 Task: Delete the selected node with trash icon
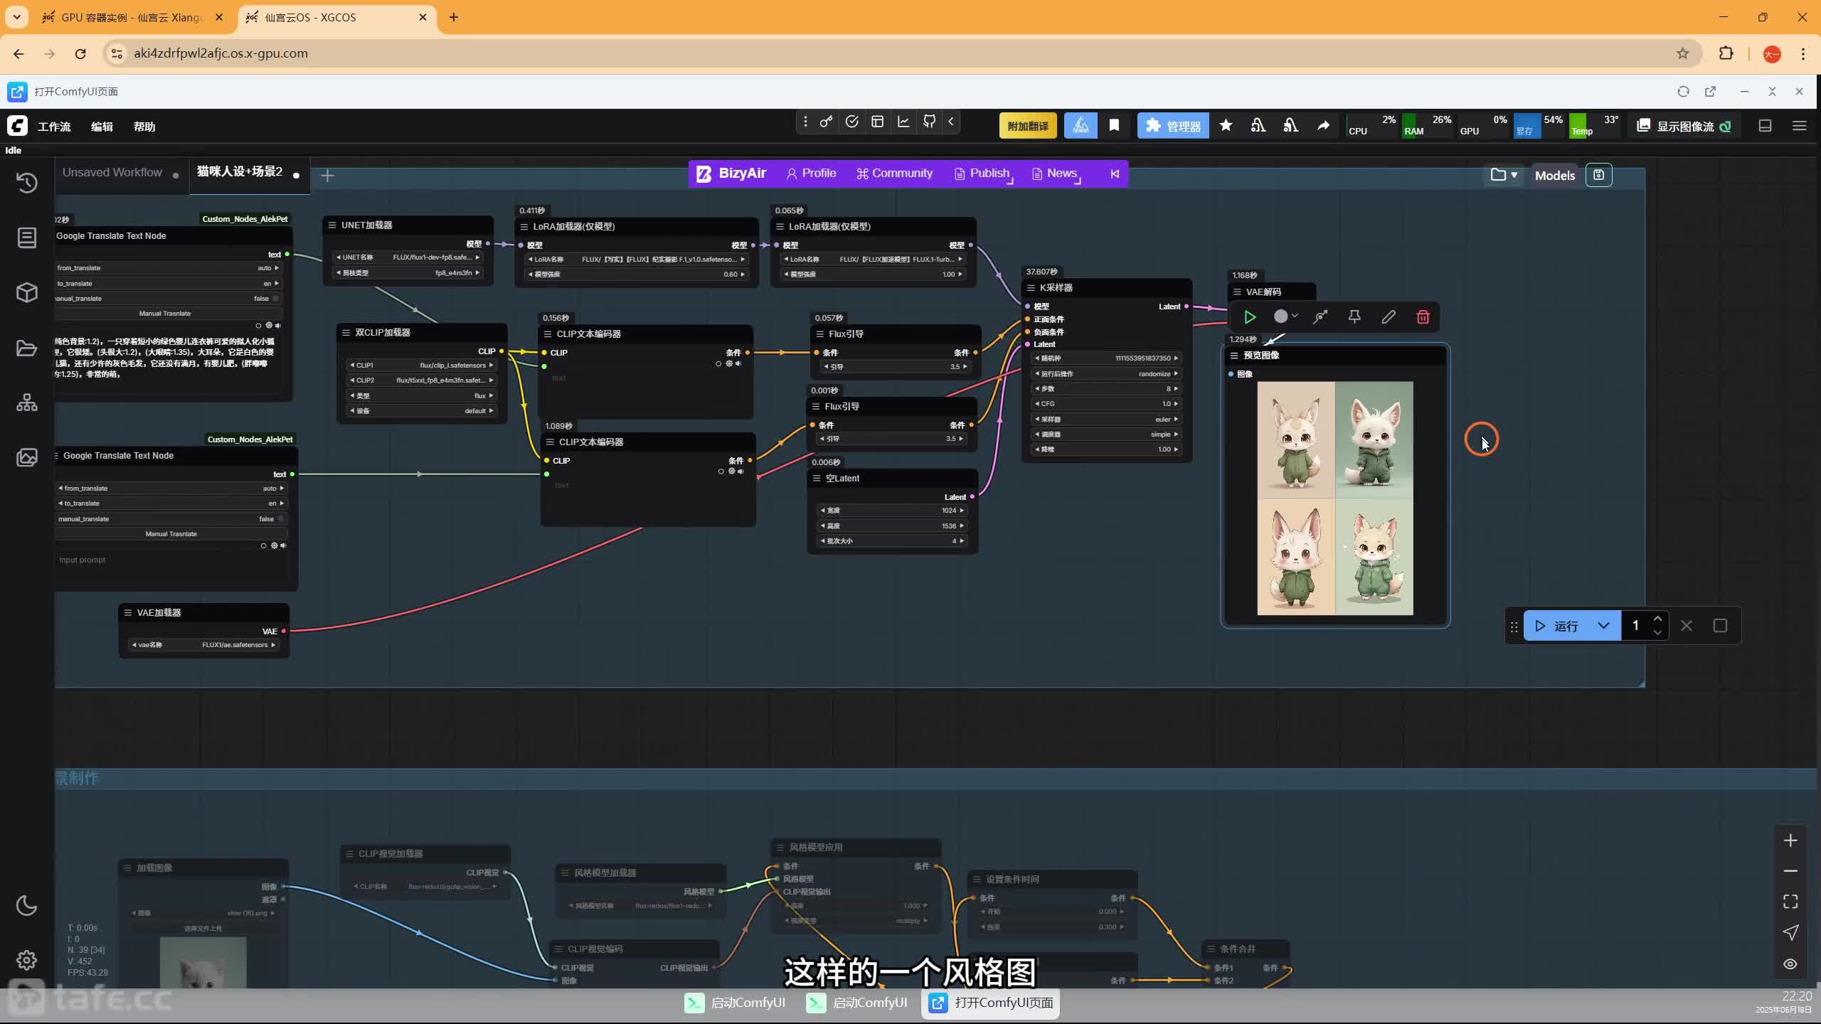pyautogui.click(x=1423, y=317)
